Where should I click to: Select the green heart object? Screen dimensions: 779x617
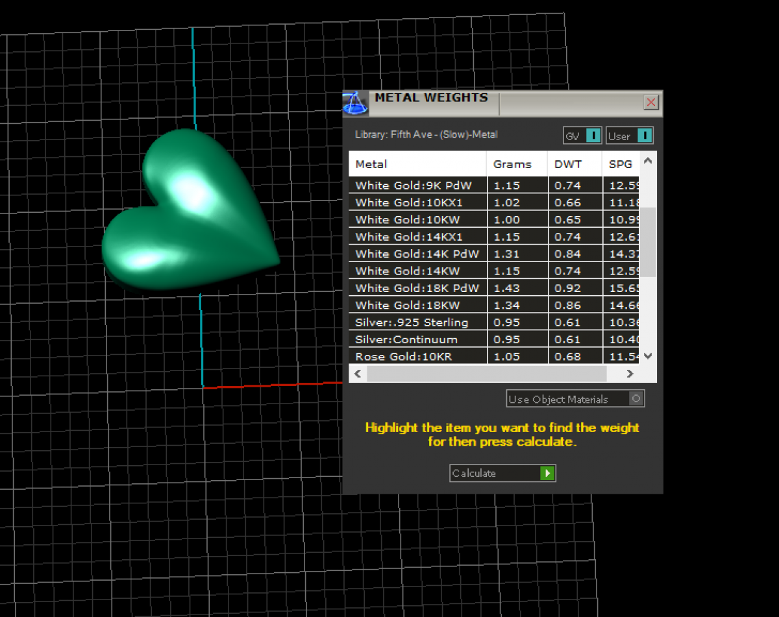click(195, 214)
